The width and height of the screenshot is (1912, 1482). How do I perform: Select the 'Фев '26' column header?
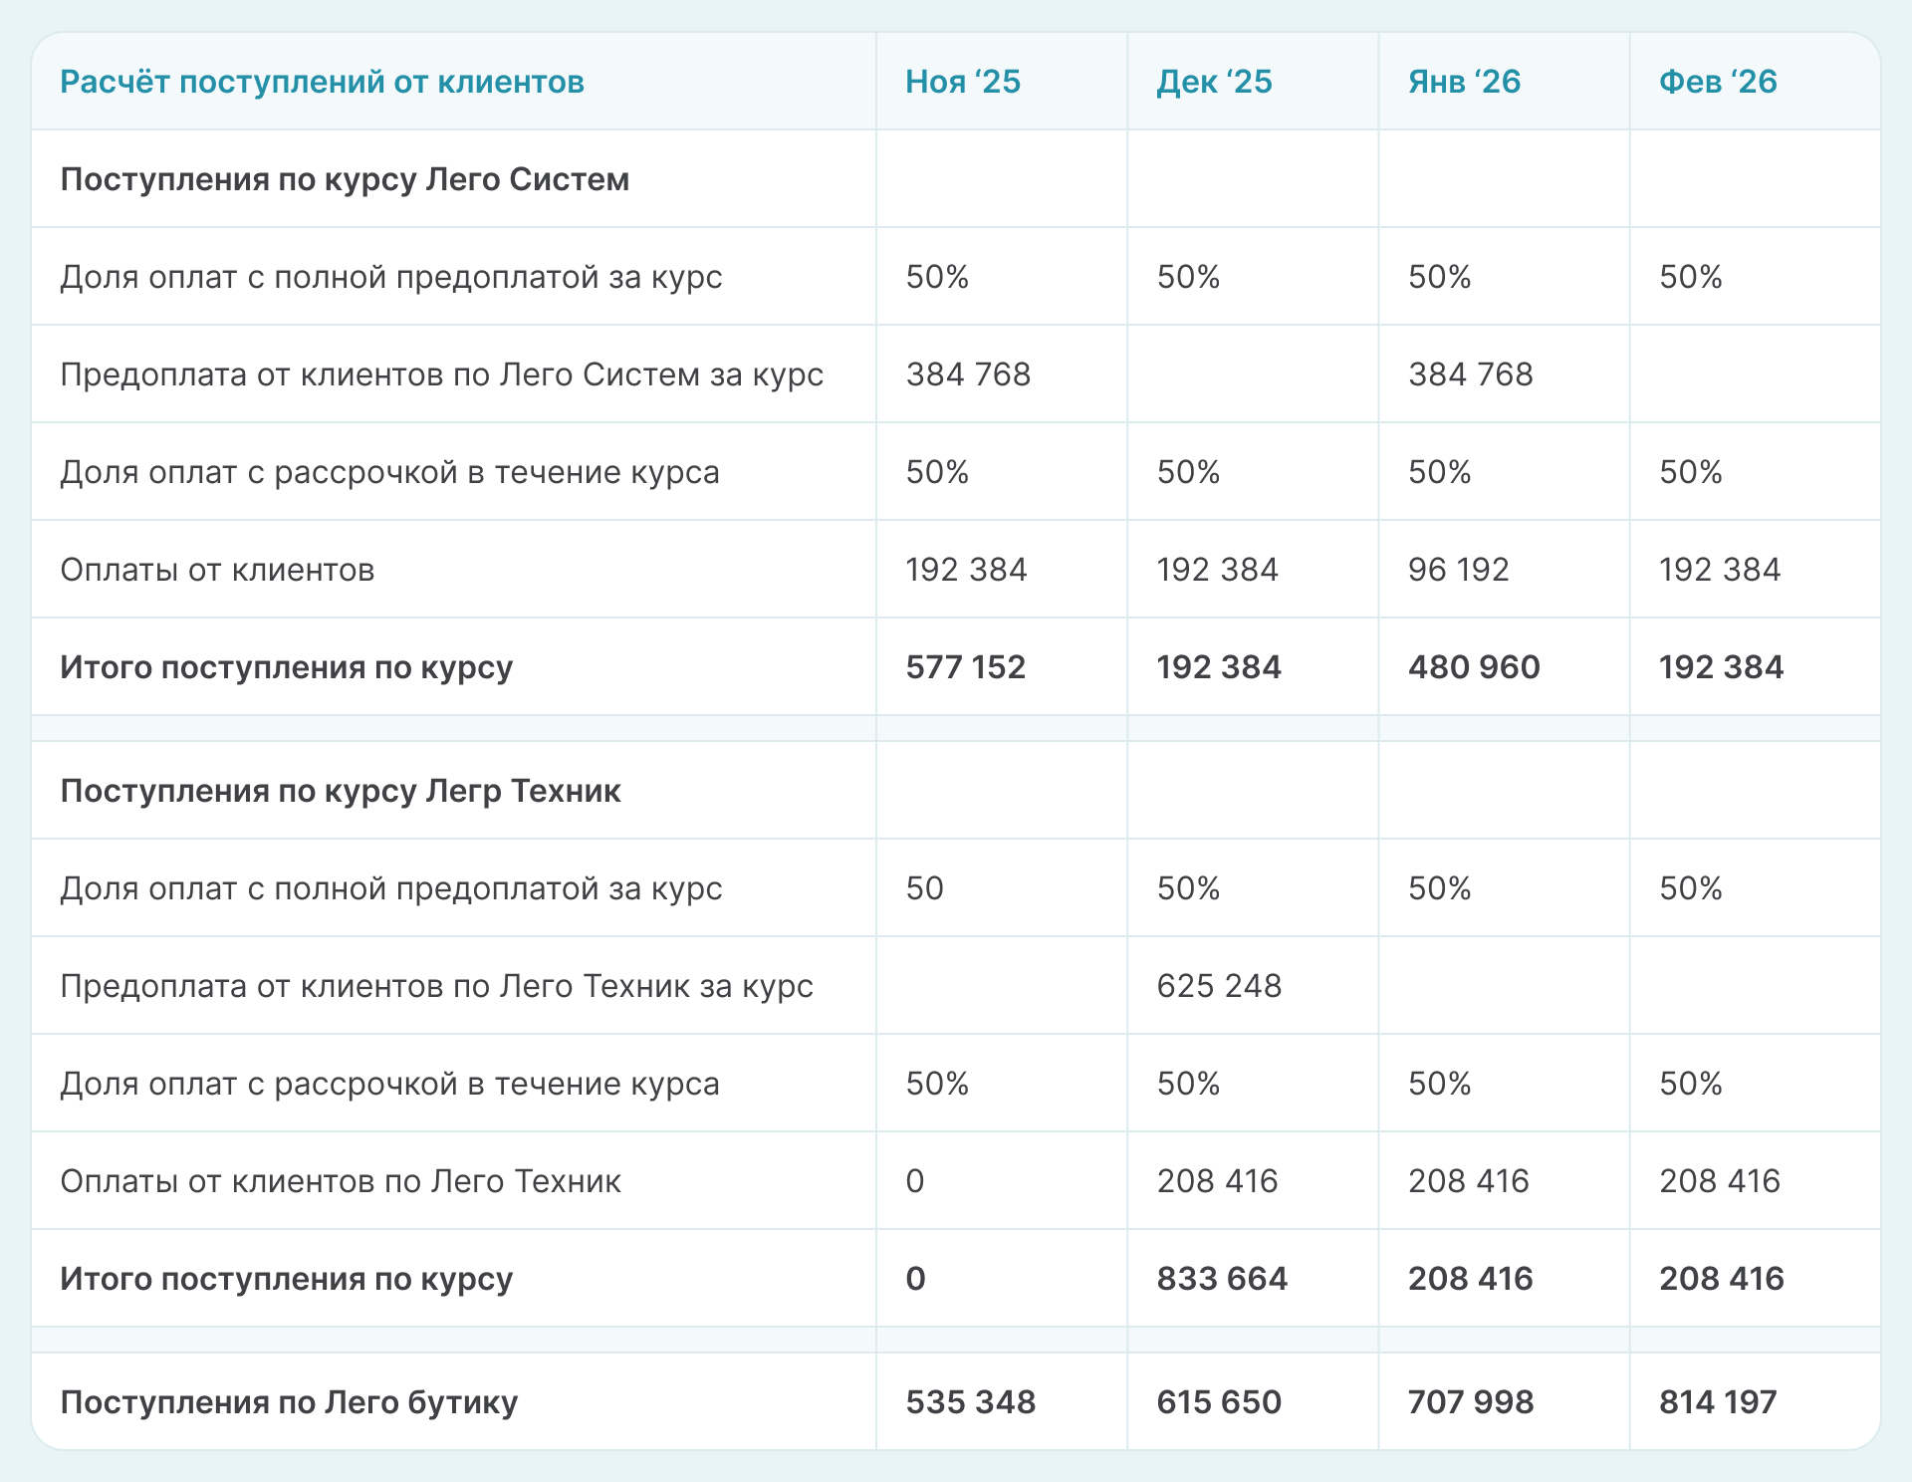click(x=1718, y=82)
